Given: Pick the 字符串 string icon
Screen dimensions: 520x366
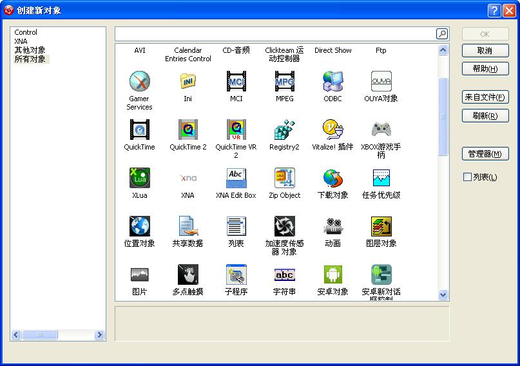Looking at the screenshot, I should click(x=285, y=274).
